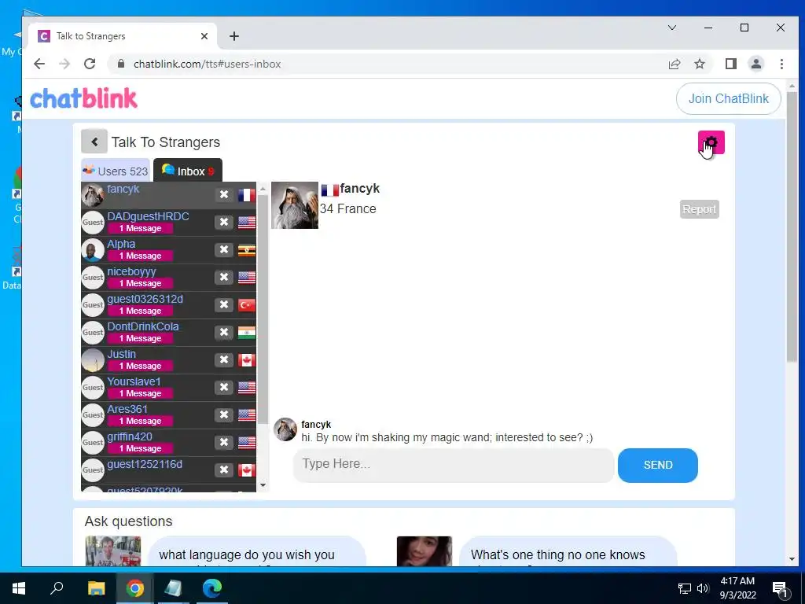805x604 pixels.
Task: Remove guest1252116d conversation with X icon
Action: (x=224, y=470)
